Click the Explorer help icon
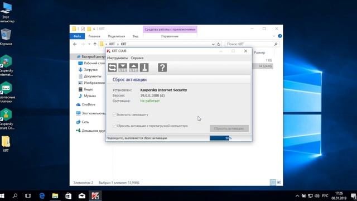Screen dimensions: 357x201 pyautogui.click(x=280, y=36)
